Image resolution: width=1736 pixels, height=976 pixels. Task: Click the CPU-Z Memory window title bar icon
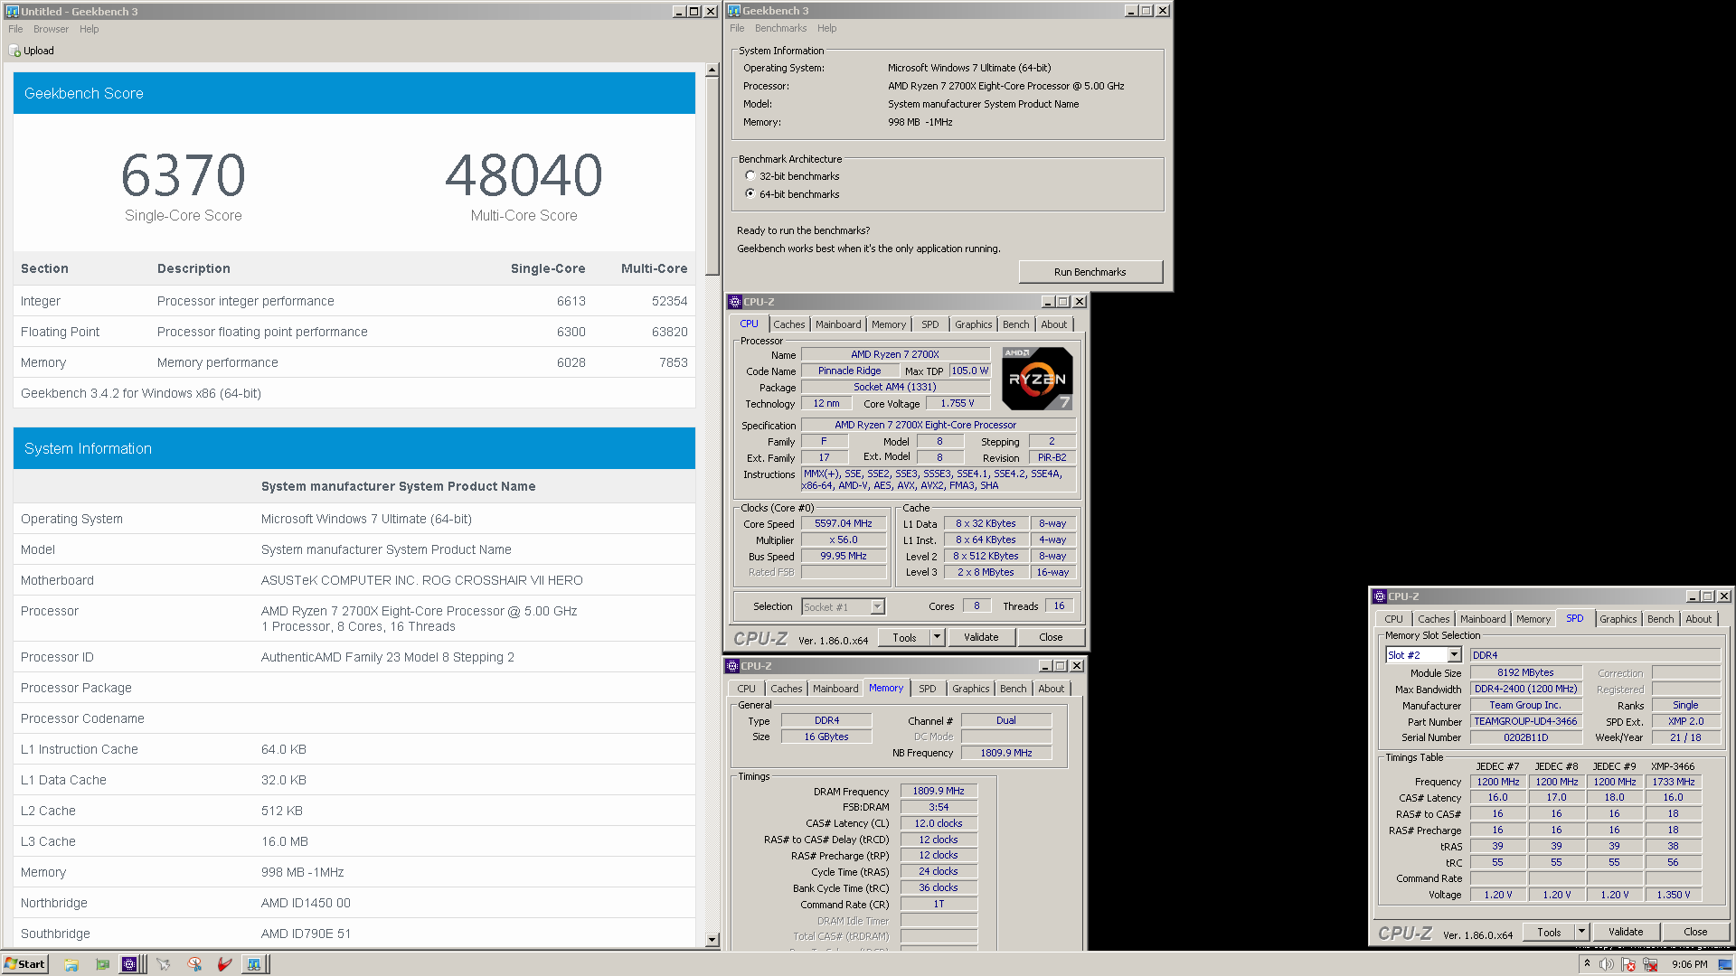(732, 666)
